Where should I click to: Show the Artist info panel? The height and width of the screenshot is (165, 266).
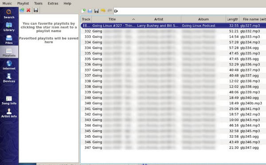tap(9, 113)
